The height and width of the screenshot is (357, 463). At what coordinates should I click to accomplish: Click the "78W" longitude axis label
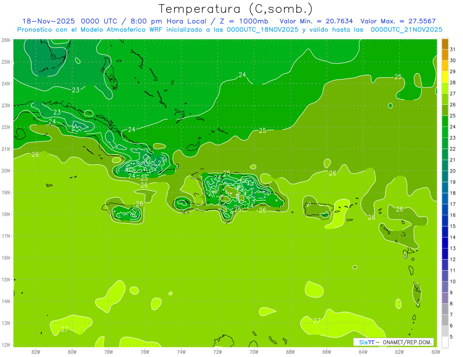[x=108, y=352]
